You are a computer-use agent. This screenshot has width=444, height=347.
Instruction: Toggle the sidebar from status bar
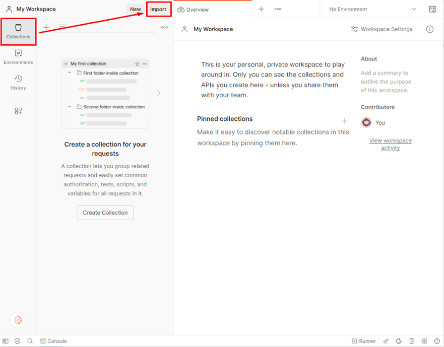click(6, 341)
